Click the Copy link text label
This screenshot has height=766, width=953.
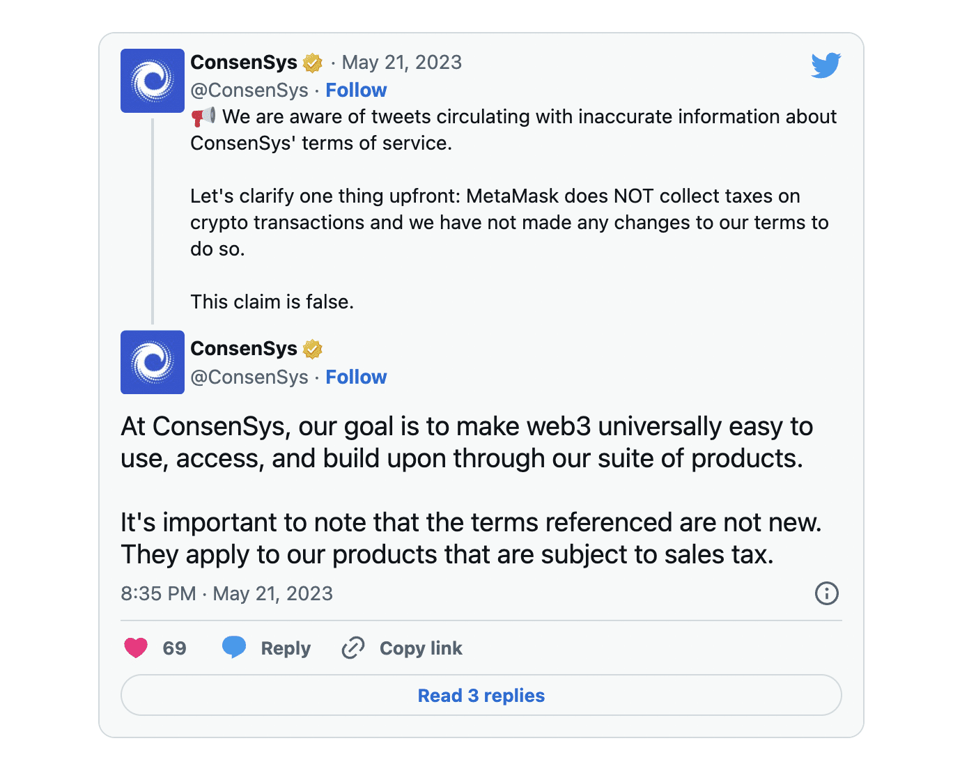420,648
